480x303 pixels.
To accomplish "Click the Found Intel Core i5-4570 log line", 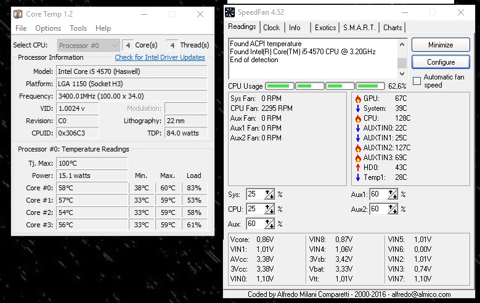I will coord(303,52).
